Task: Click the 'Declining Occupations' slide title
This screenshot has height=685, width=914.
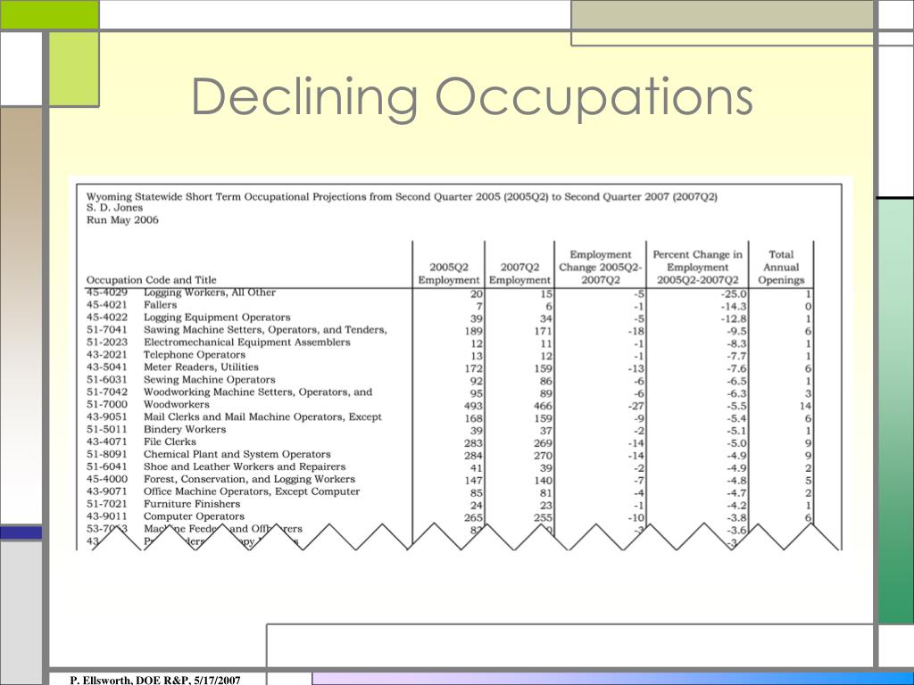Action: click(x=472, y=98)
